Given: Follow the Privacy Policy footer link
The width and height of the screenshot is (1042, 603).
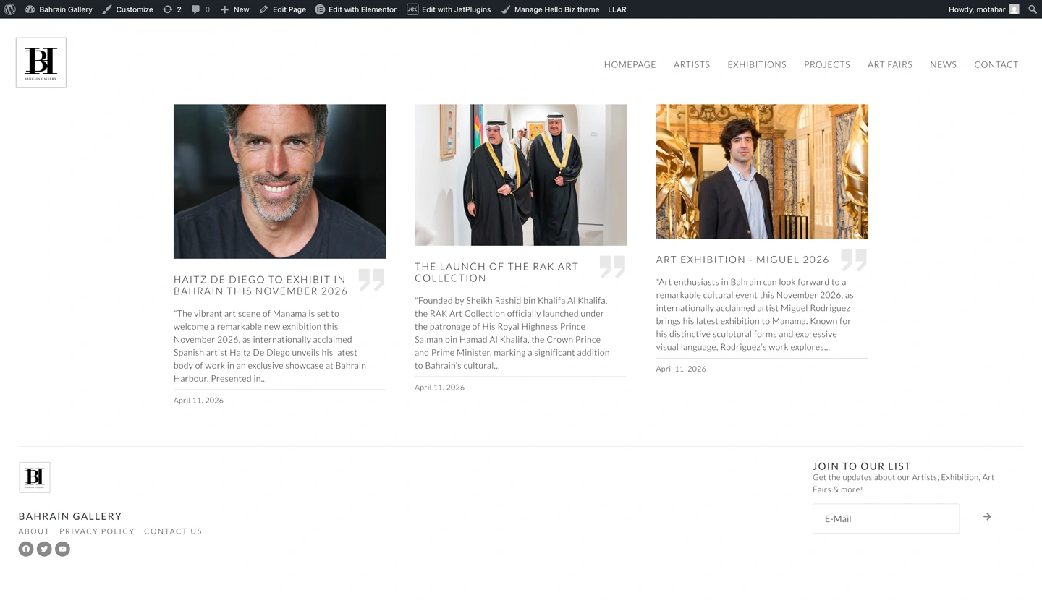Looking at the screenshot, I should pos(97,531).
